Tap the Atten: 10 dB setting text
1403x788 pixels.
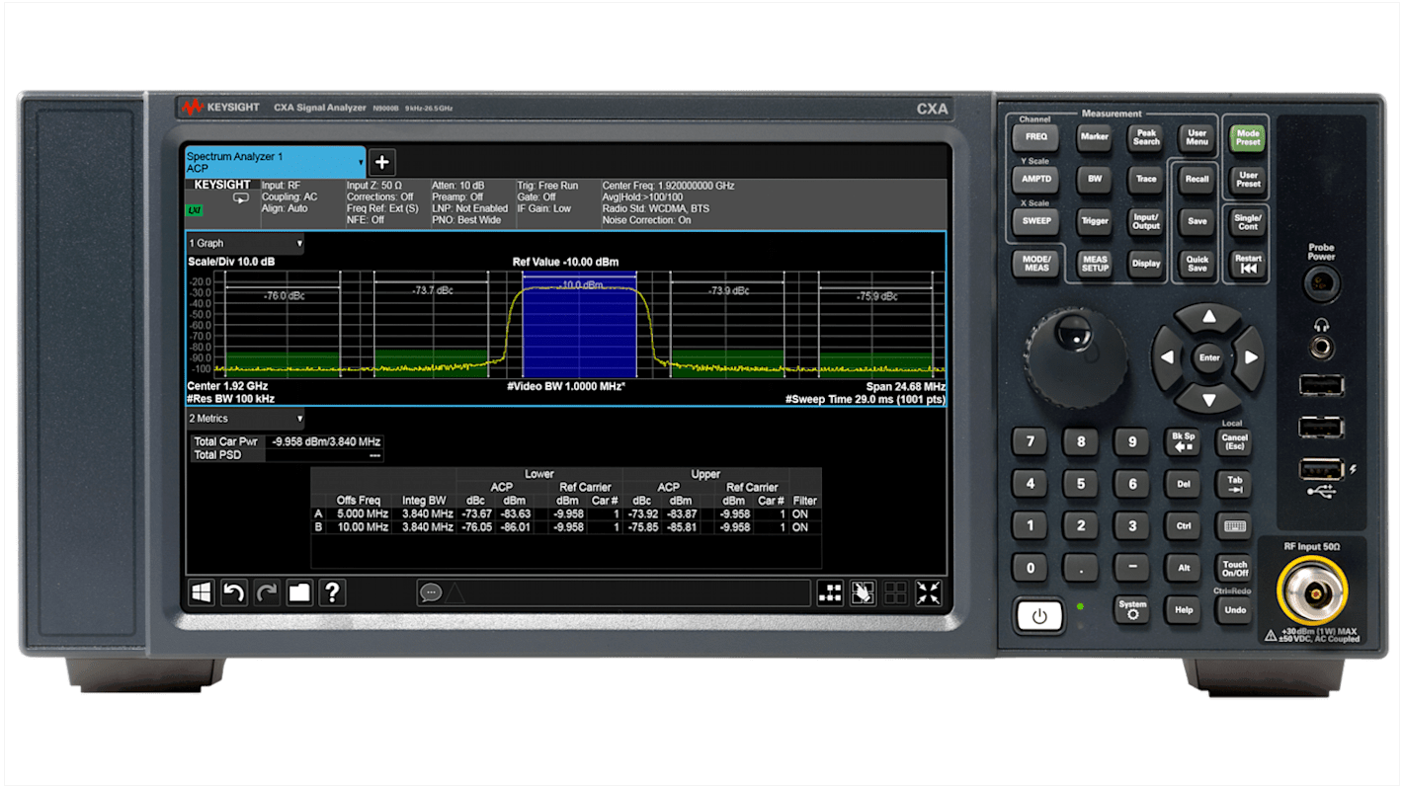point(456,186)
